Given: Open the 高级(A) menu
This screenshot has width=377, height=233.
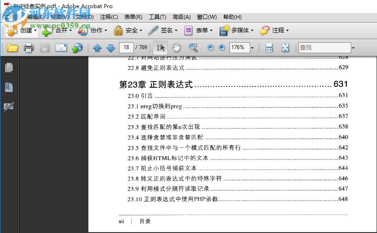Looking at the screenshot, I should click(x=182, y=17).
